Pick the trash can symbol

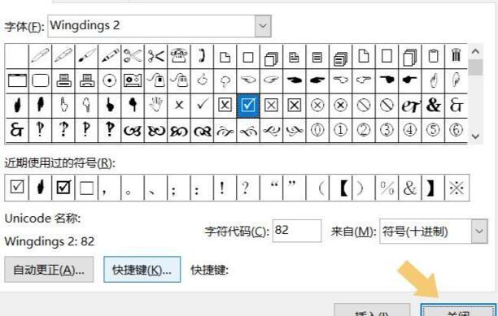point(456,56)
